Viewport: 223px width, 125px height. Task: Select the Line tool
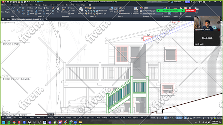[3, 10]
